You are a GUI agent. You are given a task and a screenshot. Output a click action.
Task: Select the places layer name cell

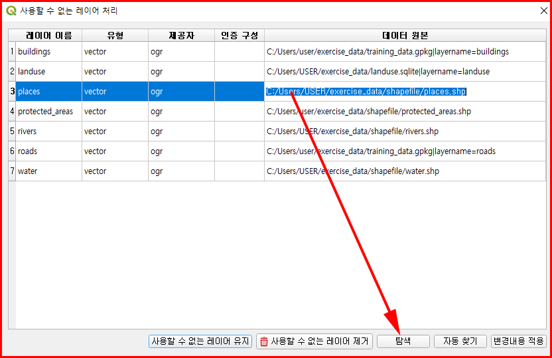pos(49,91)
